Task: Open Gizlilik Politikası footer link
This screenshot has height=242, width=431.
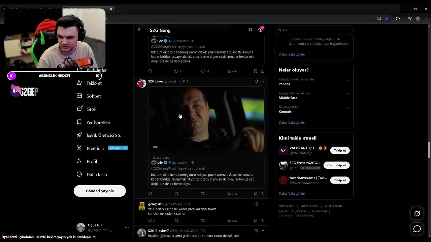Action: click(310, 206)
